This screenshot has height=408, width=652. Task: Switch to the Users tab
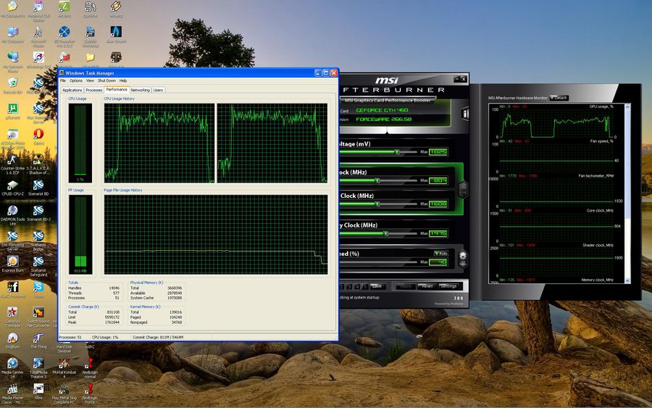(158, 90)
